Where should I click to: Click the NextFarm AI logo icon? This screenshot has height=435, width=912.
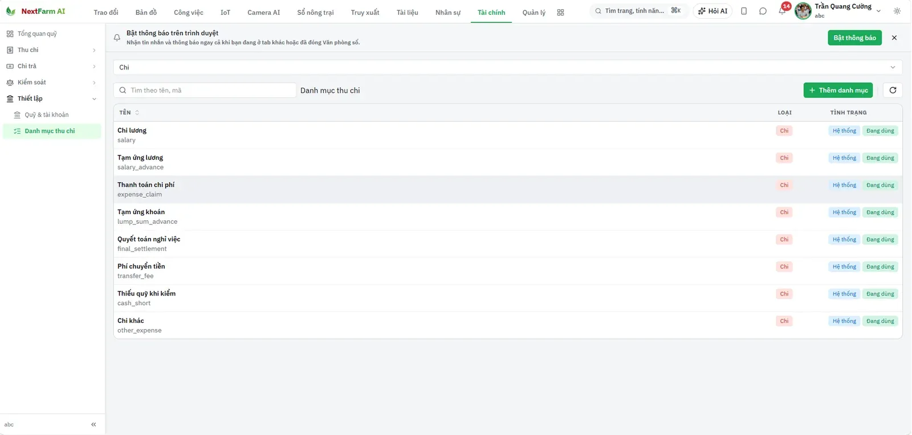10,11
